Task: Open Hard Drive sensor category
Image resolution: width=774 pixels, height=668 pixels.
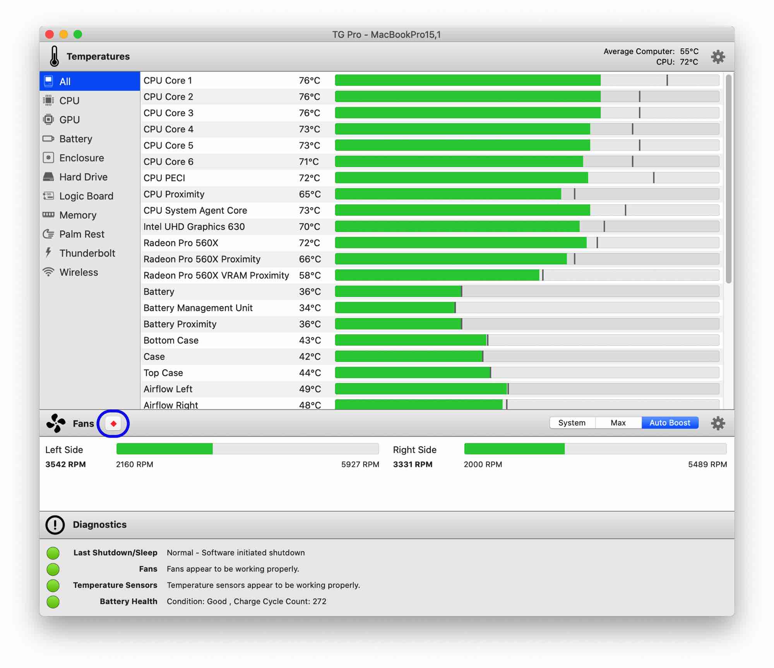Action: [x=83, y=177]
